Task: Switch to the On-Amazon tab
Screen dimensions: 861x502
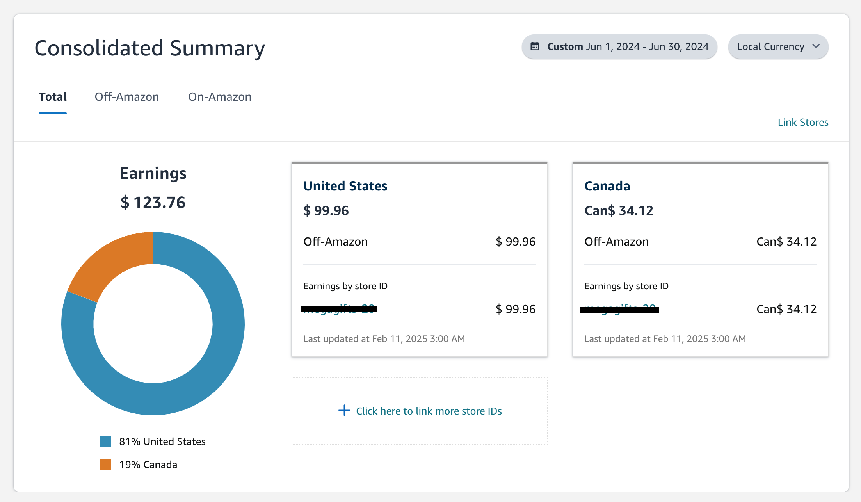Action: coord(220,97)
